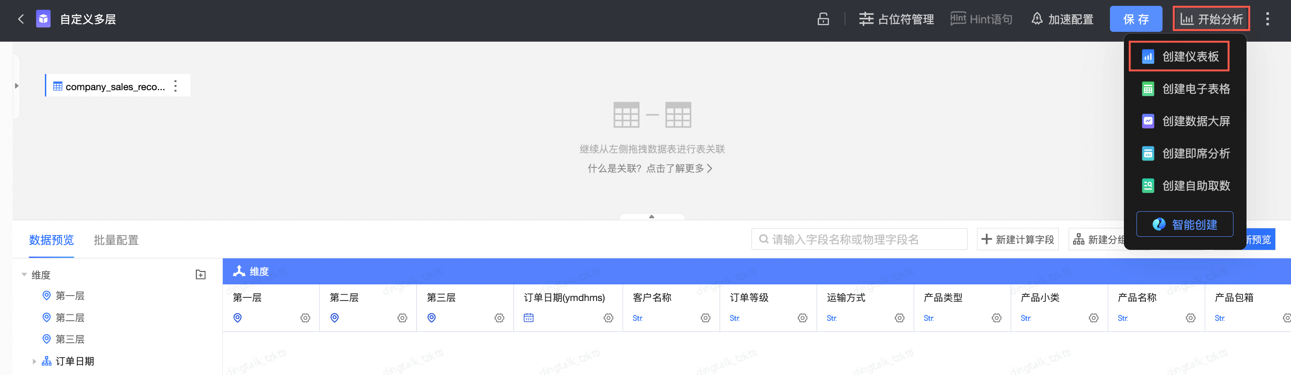Click location type icon under 第二层 column
1291x375 pixels.
click(335, 318)
